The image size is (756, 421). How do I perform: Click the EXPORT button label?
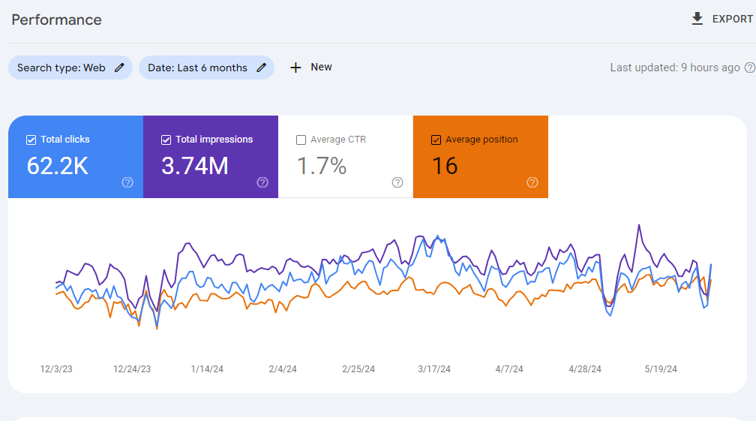point(732,19)
